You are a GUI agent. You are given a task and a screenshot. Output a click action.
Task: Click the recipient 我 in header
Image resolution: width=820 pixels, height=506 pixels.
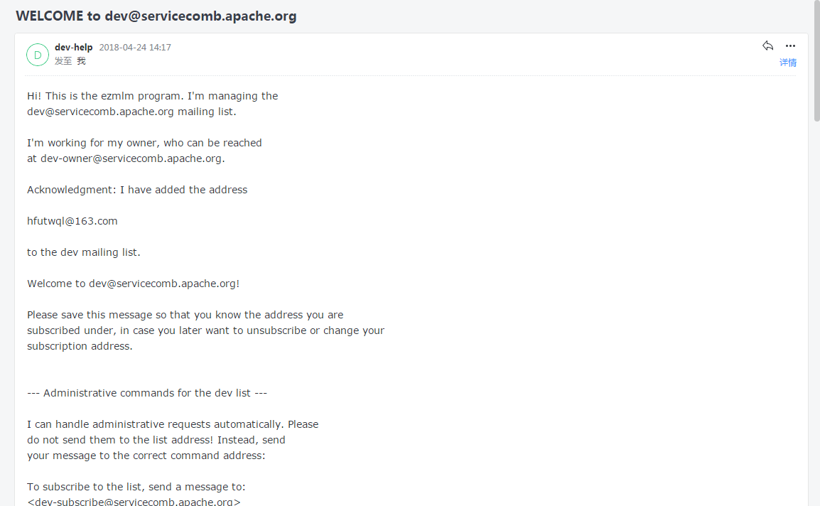pyautogui.click(x=81, y=61)
